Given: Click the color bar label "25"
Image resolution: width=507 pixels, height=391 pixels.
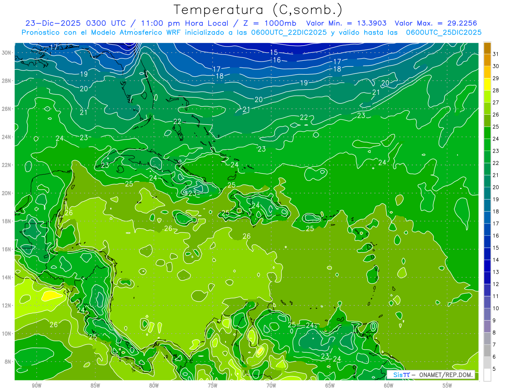Looking at the screenshot, I should click(496, 127).
